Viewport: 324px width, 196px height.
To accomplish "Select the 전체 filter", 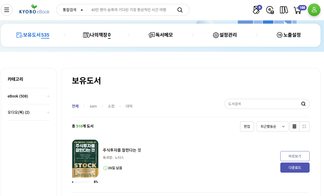I will coord(75,106).
